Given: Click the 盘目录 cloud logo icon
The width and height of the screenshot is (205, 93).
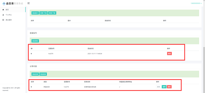Looking at the screenshot, I should 4,4.
